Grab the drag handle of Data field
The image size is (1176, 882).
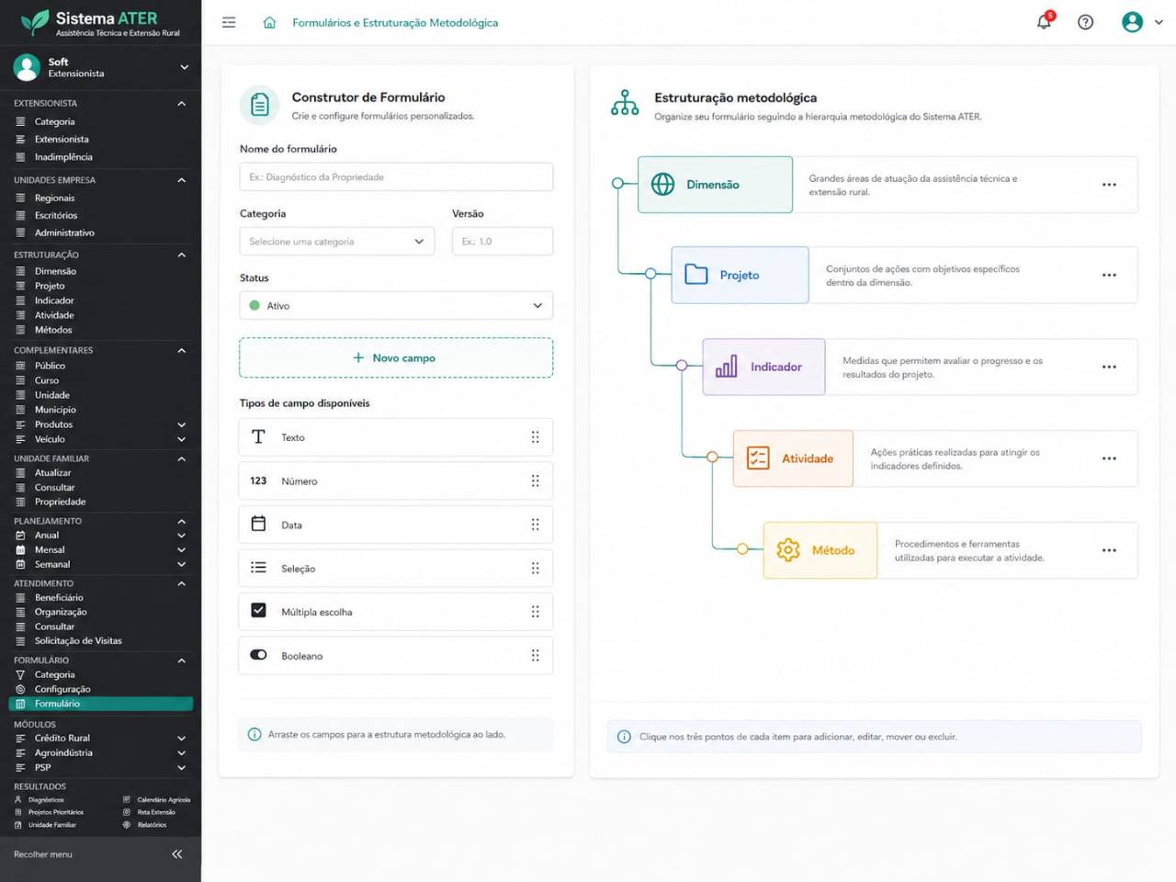[535, 525]
